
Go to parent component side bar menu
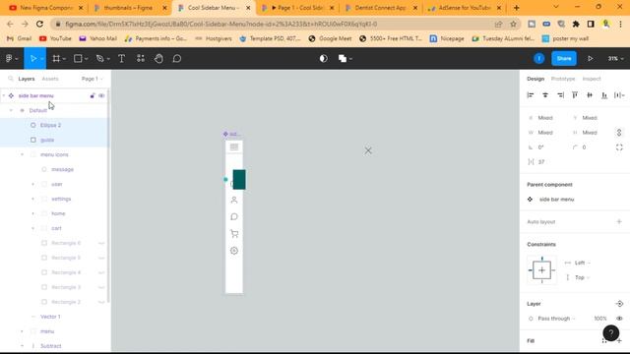pos(556,199)
